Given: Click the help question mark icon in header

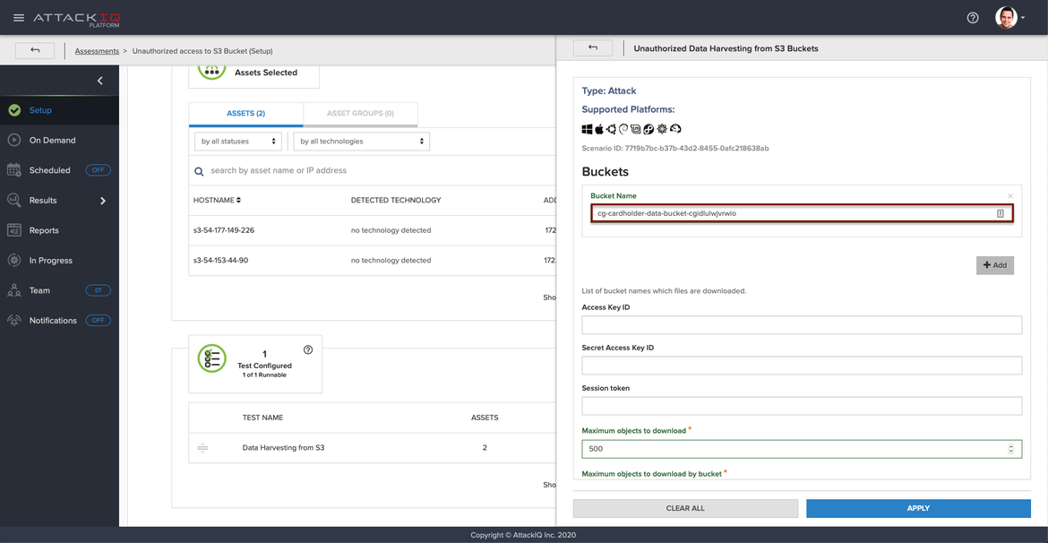Looking at the screenshot, I should coord(973,18).
